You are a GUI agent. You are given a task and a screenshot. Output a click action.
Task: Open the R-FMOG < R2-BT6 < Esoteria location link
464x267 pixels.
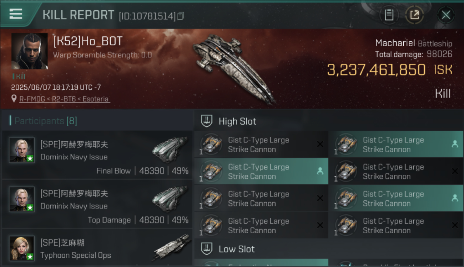pos(64,99)
